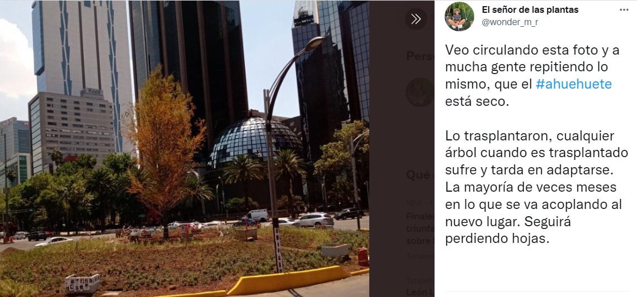
Task: Click the dimmed Tendencia label above León
Action: pyautogui.click(x=420, y=280)
